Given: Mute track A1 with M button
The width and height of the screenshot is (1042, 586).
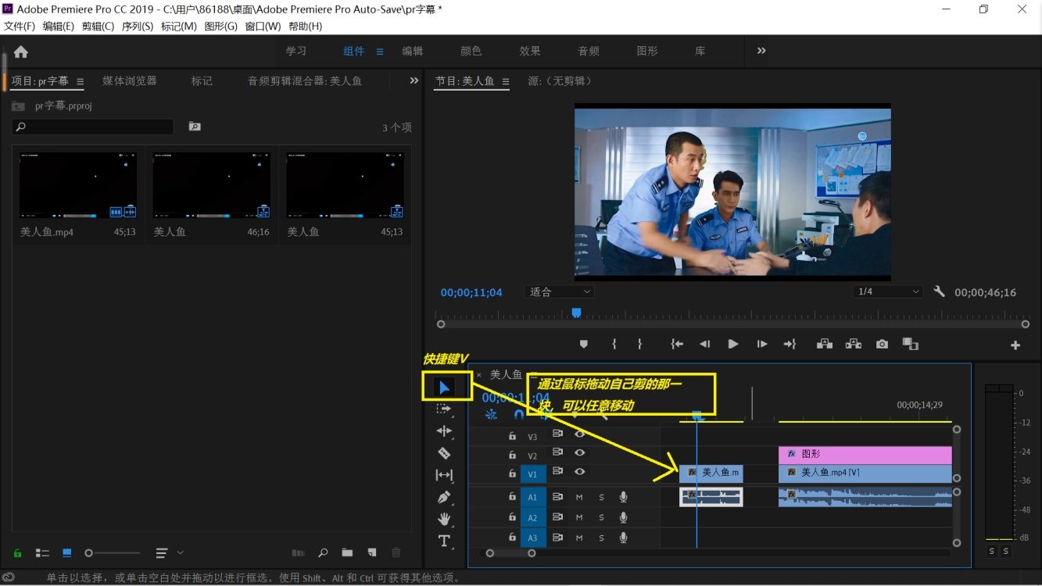Looking at the screenshot, I should (x=579, y=497).
